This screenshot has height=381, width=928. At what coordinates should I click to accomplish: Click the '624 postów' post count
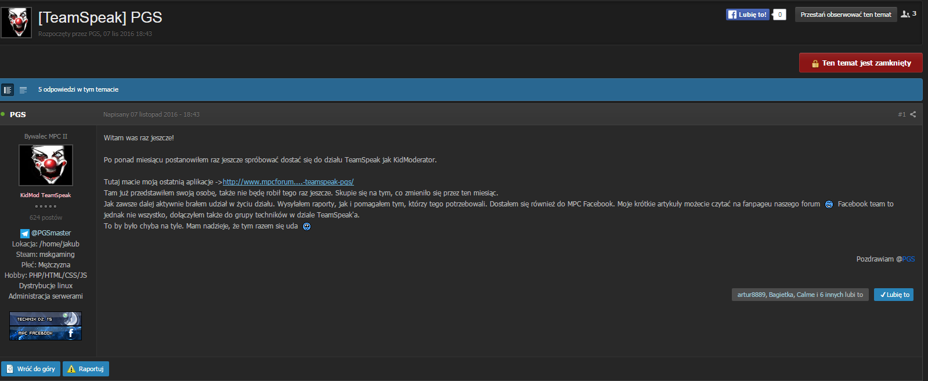point(46,217)
